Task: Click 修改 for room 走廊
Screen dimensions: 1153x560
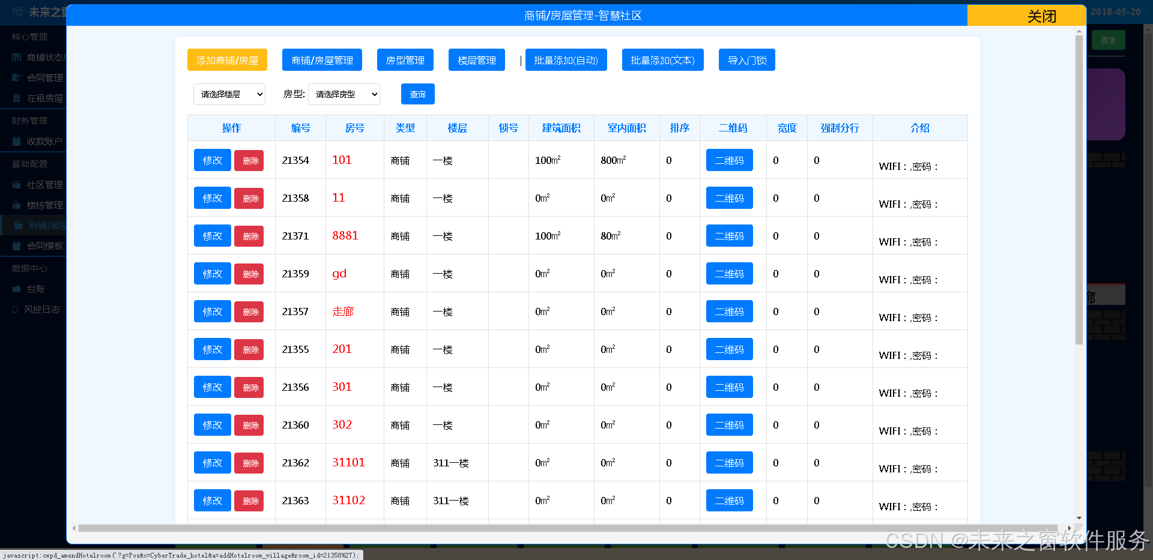Action: point(212,312)
